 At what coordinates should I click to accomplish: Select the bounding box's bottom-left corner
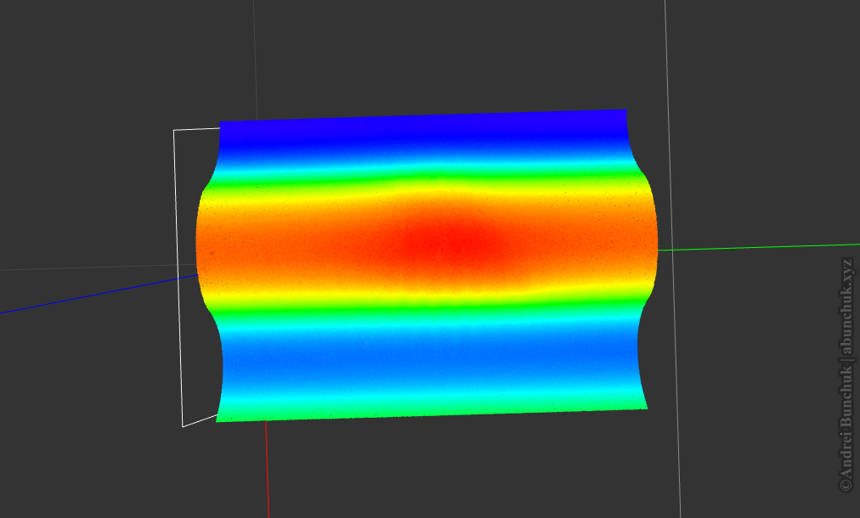click(x=183, y=425)
